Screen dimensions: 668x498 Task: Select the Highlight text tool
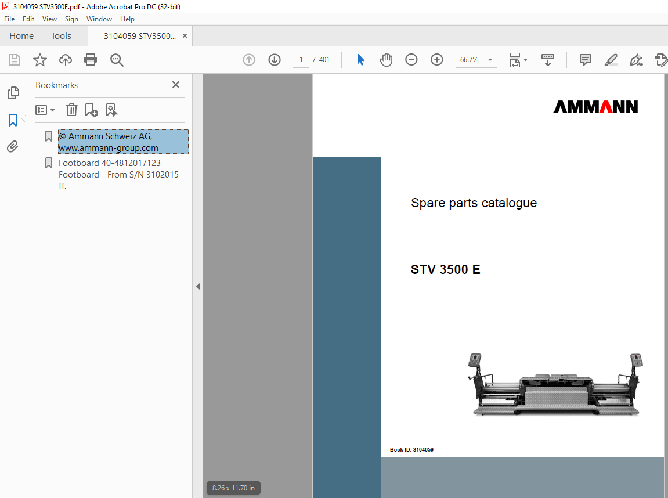(x=611, y=60)
